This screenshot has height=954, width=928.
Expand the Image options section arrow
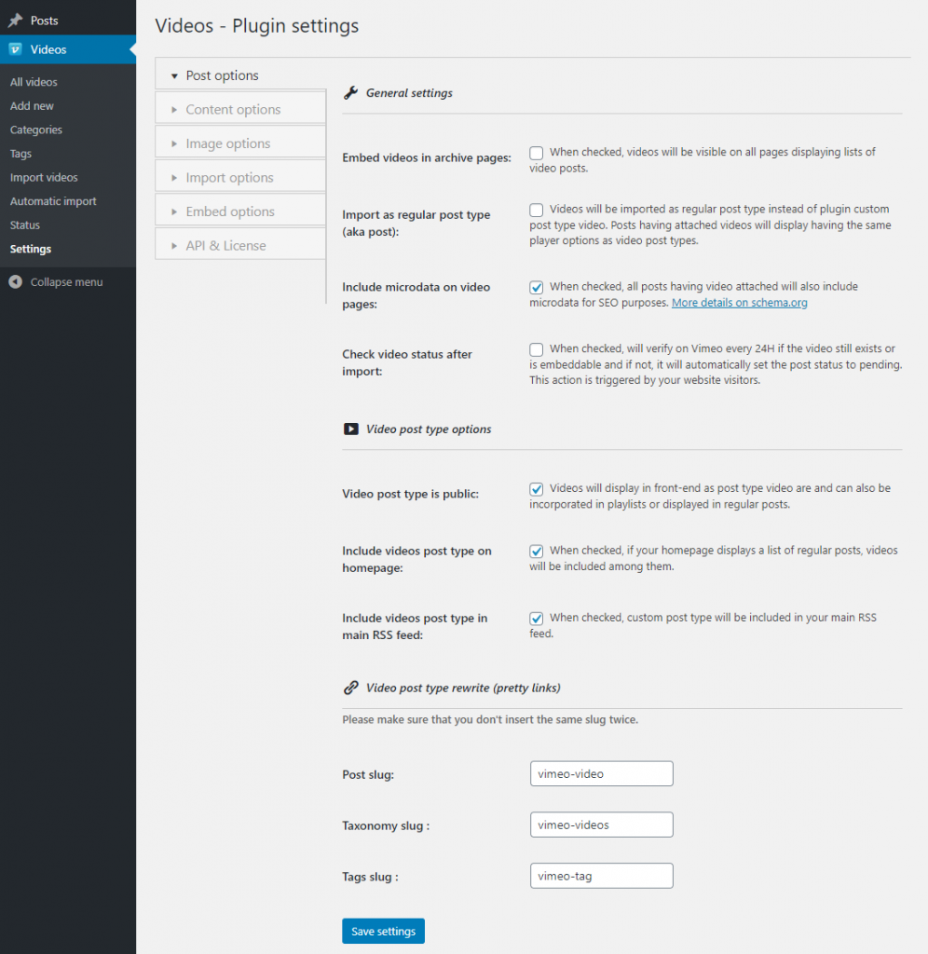point(174,143)
